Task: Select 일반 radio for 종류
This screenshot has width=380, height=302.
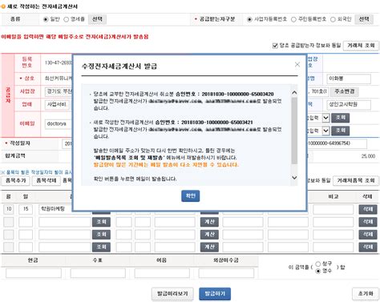Action: pyautogui.click(x=46, y=19)
